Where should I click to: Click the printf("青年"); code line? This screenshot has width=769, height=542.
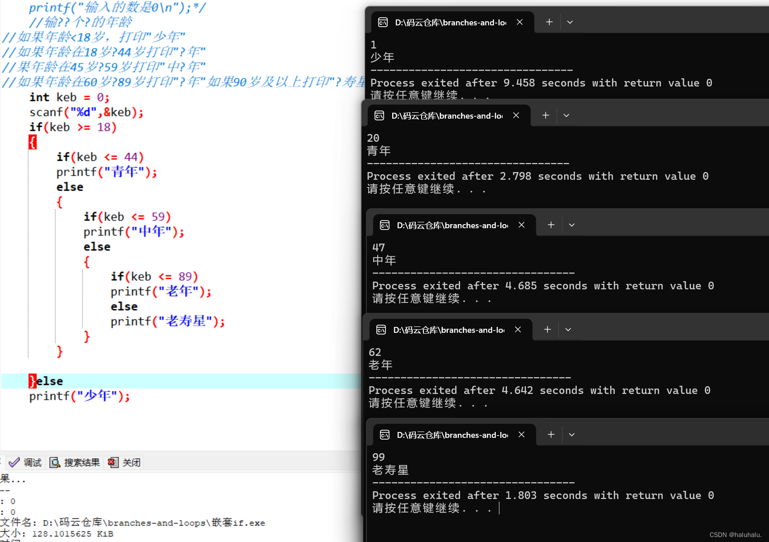107,172
